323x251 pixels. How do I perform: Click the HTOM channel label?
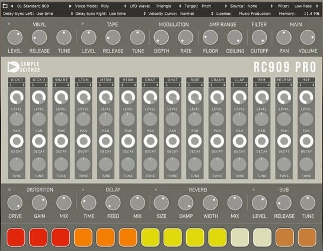128,80
